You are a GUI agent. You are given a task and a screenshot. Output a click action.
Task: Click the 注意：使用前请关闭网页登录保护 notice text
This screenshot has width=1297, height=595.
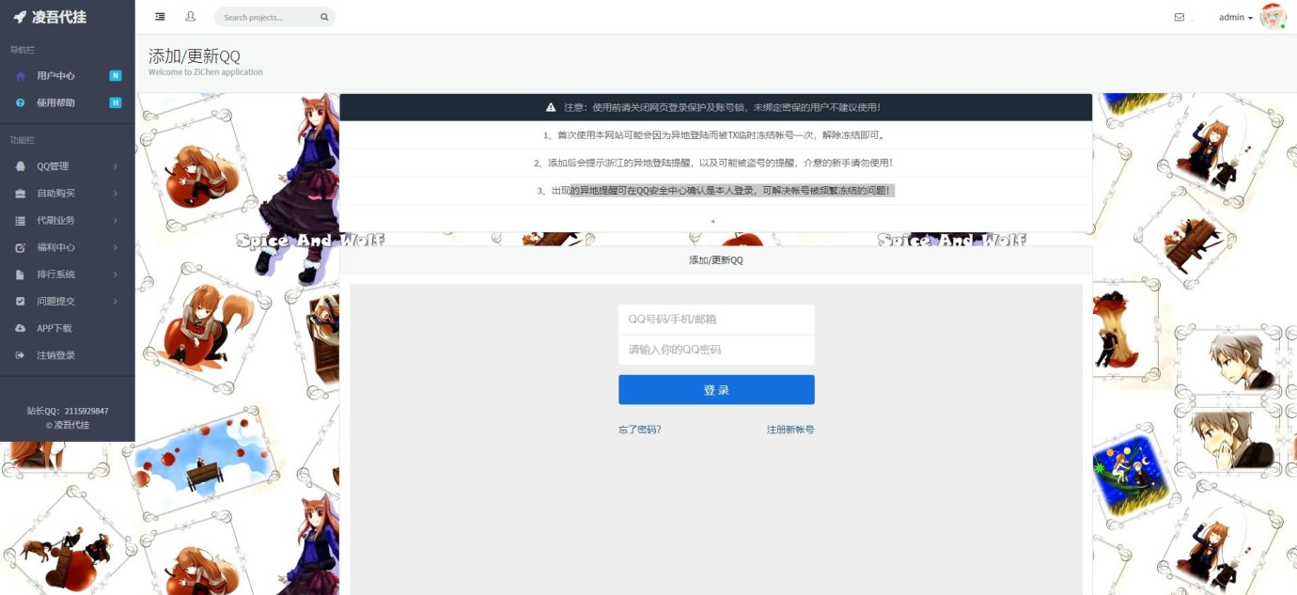point(723,107)
